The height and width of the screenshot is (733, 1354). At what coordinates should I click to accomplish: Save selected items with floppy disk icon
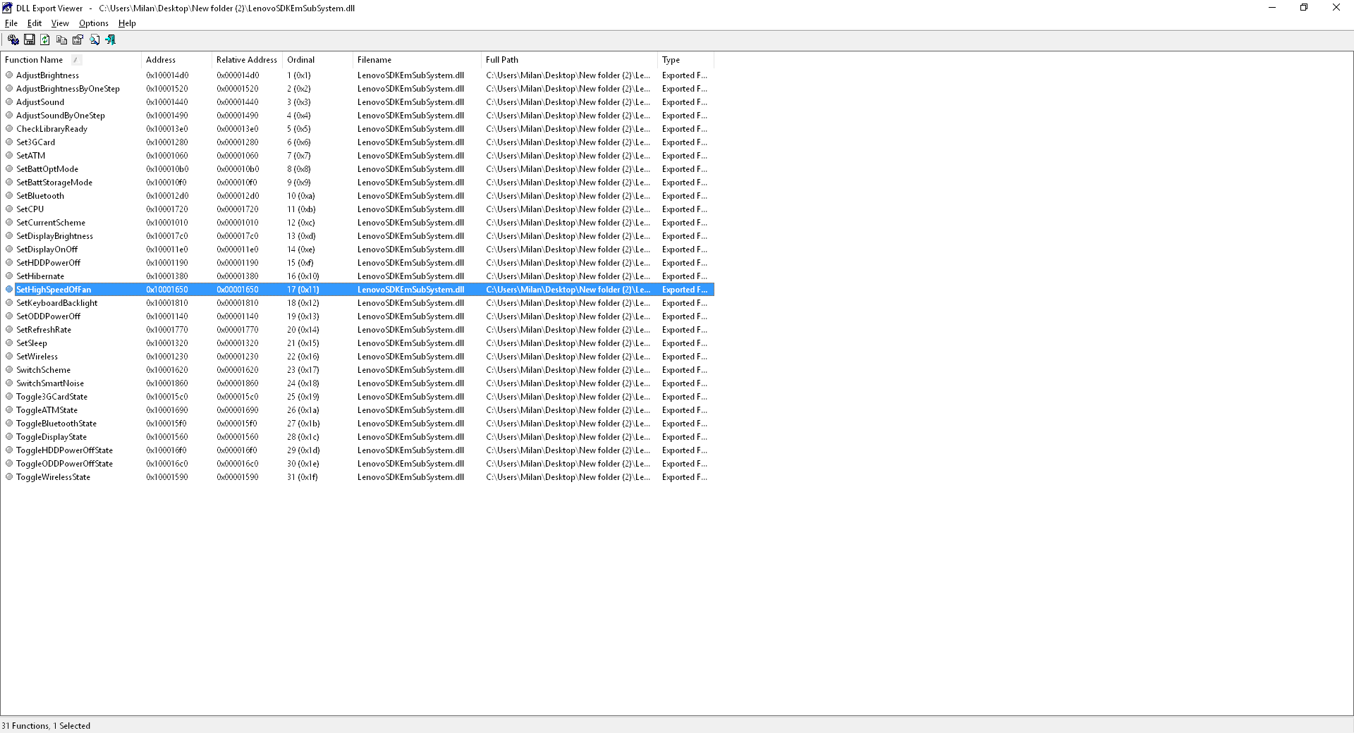(30, 40)
